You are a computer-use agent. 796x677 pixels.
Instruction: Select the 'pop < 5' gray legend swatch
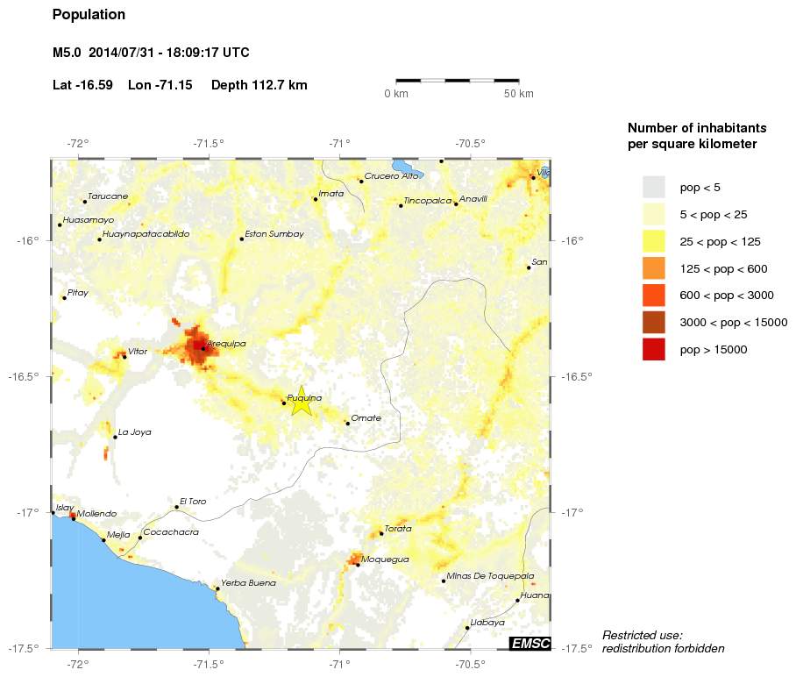(654, 187)
